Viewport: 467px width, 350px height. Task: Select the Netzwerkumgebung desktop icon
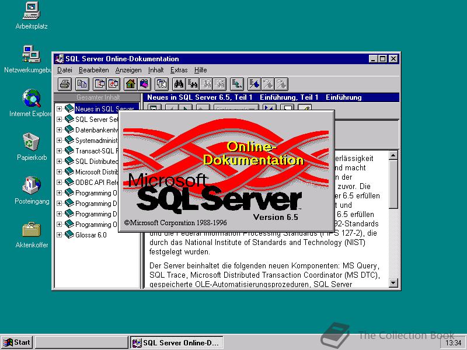[x=31, y=60]
